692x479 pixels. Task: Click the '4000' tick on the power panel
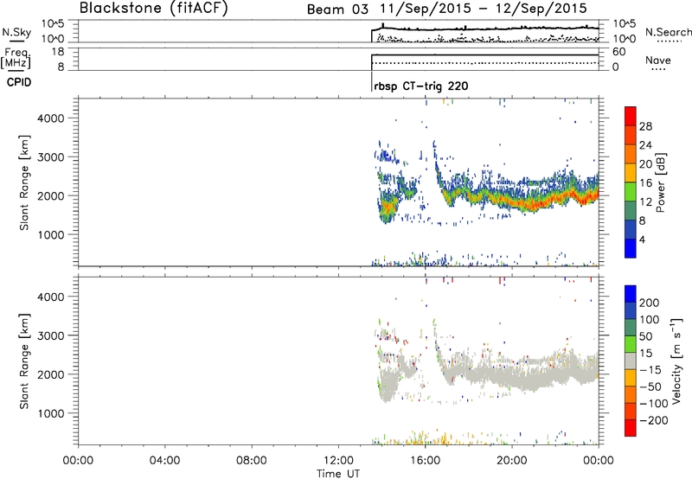50,118
